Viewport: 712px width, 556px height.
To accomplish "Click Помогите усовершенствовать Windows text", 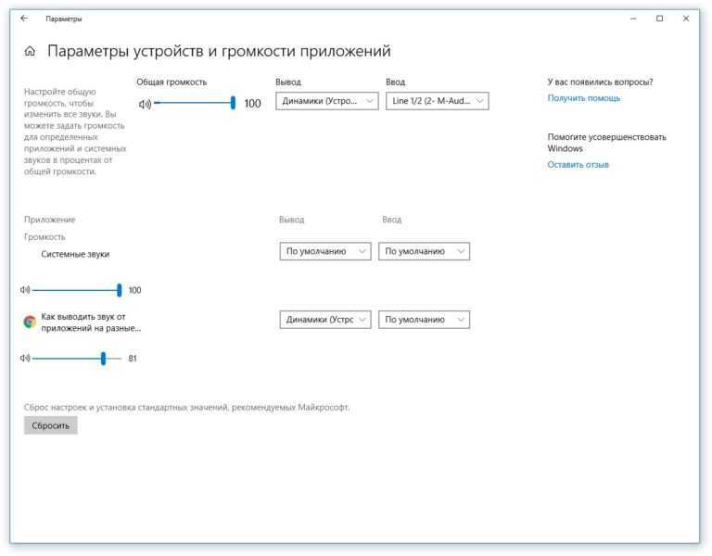I will [606, 143].
